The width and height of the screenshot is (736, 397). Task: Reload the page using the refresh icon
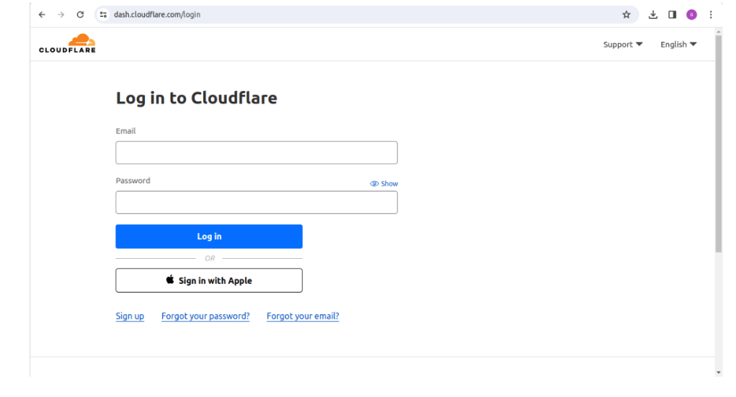(x=80, y=14)
